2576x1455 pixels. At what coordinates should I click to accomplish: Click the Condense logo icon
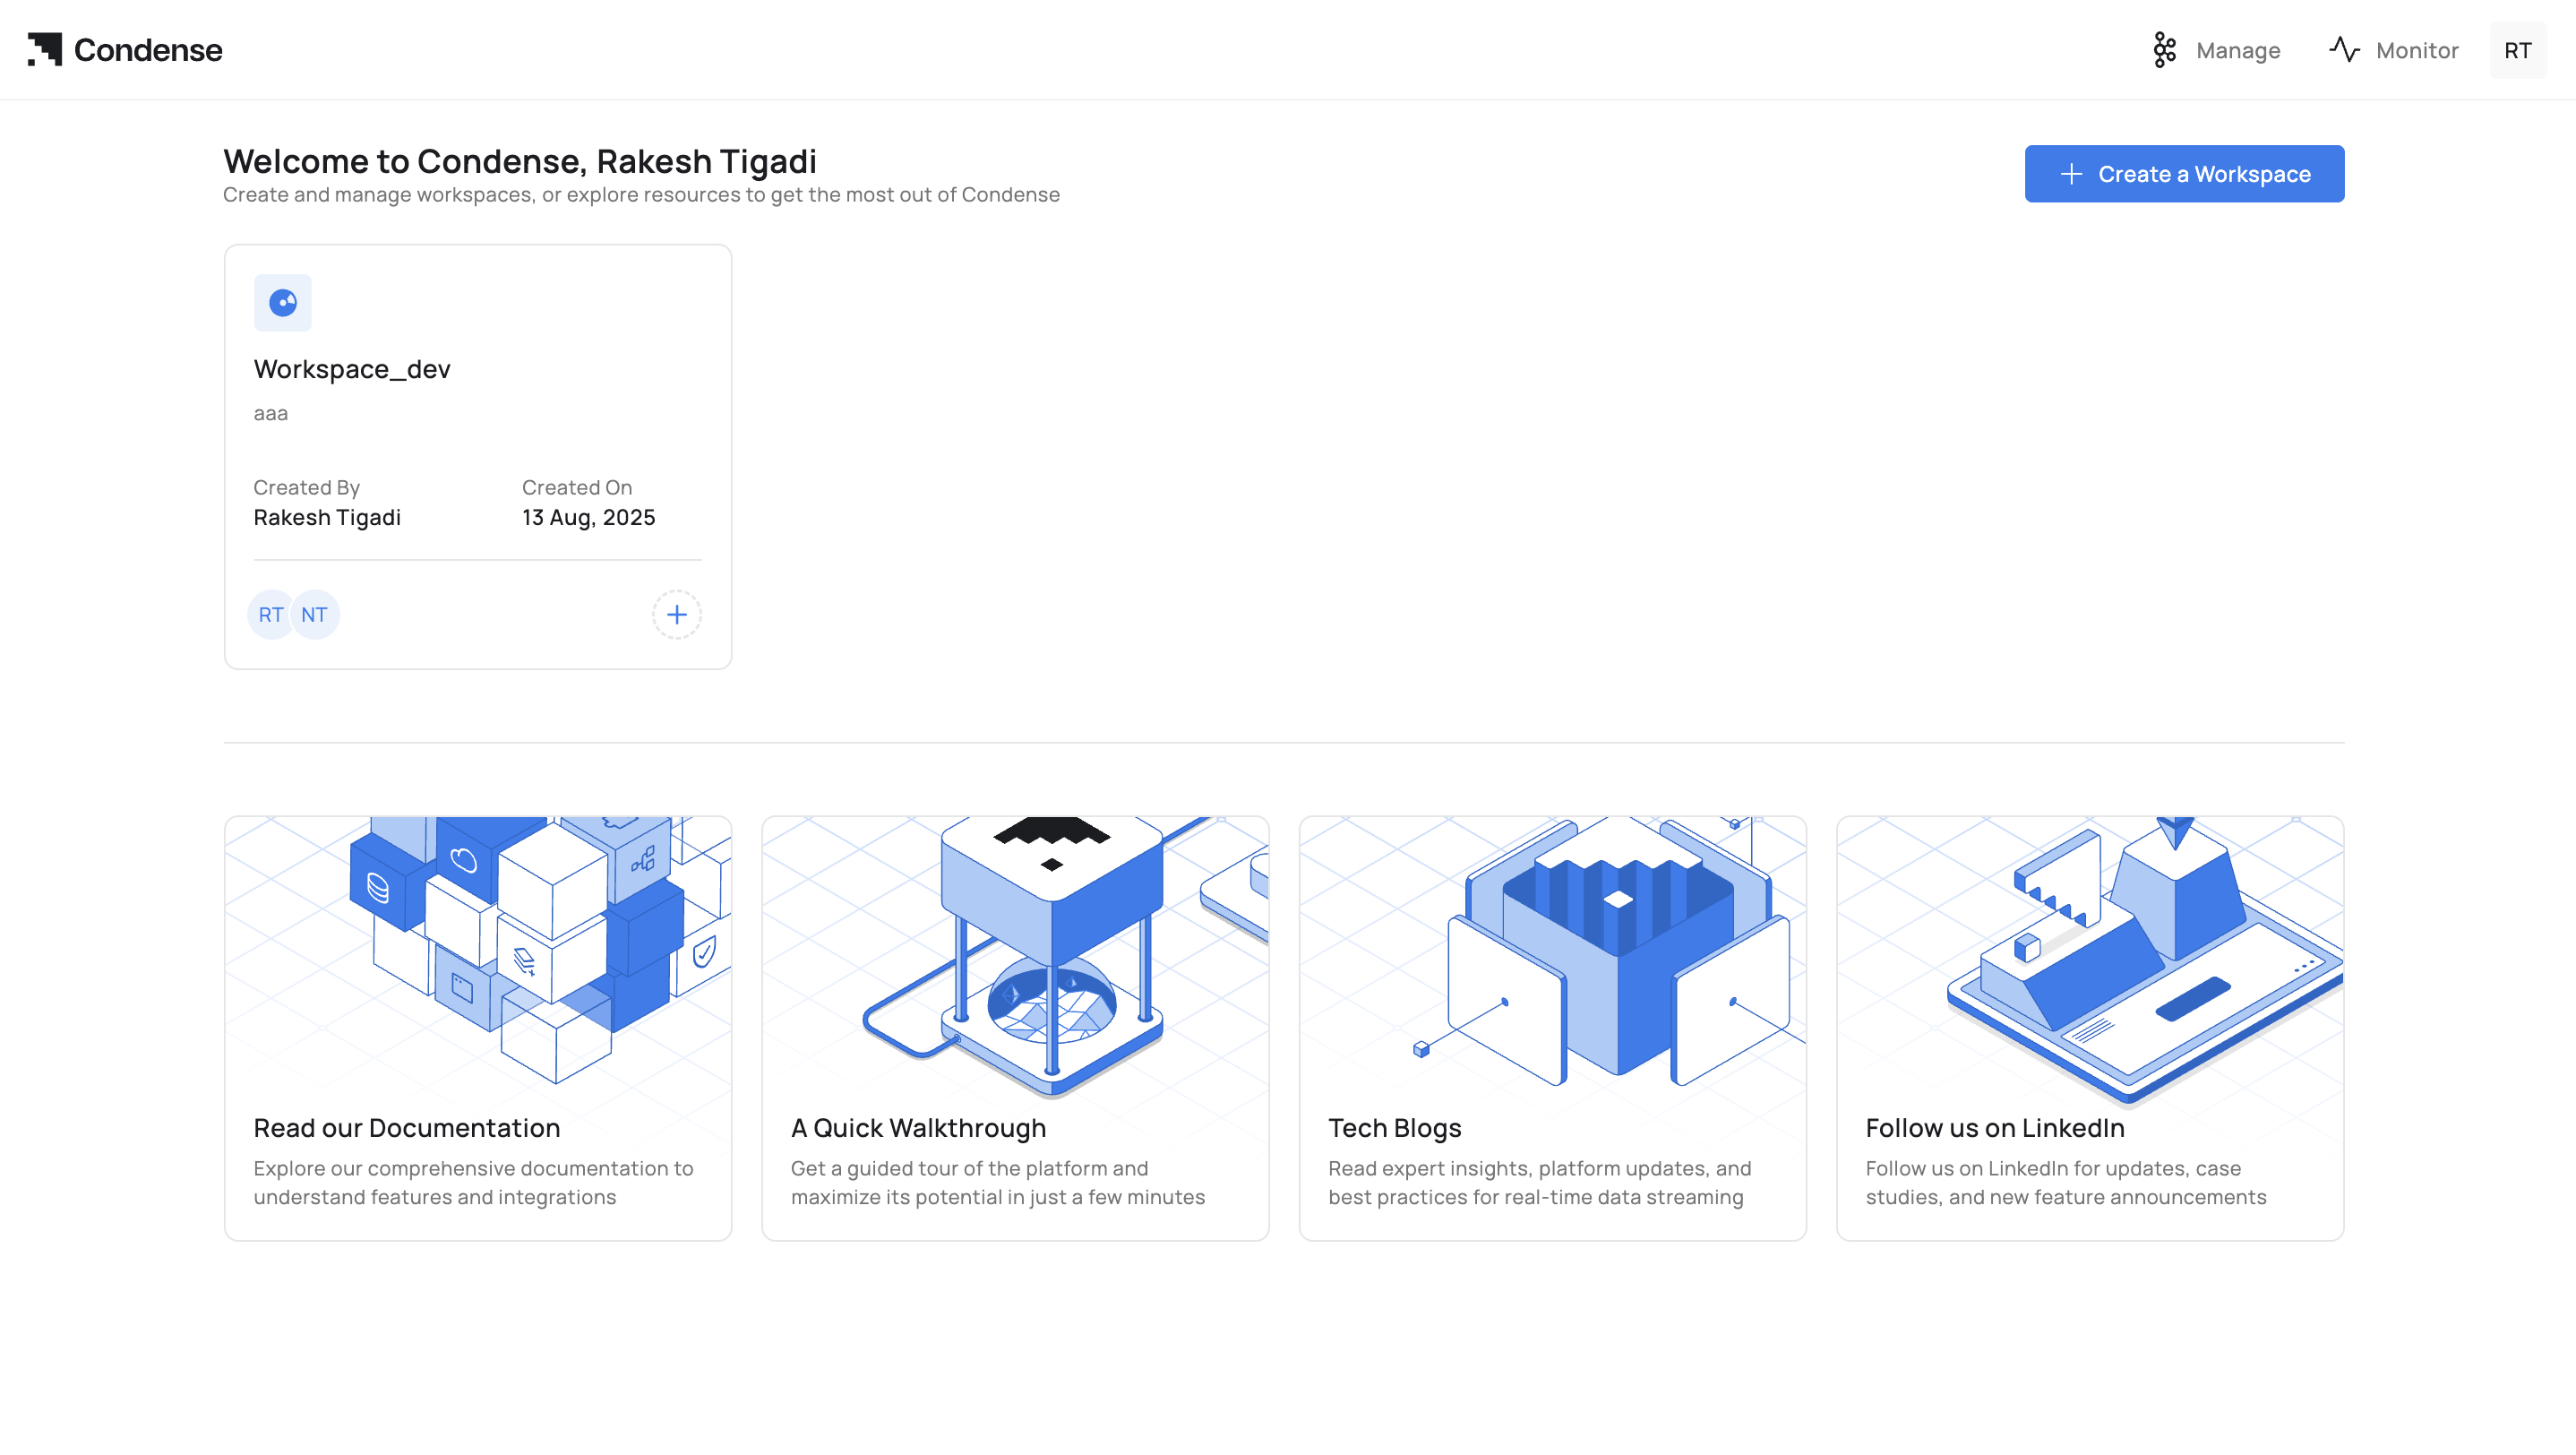point(45,50)
